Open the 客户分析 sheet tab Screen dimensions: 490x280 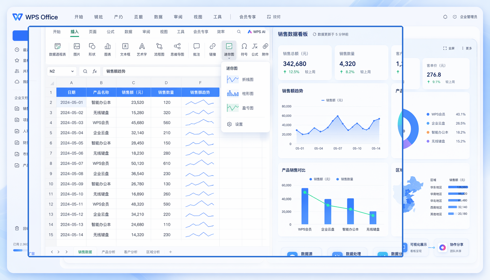click(x=130, y=252)
